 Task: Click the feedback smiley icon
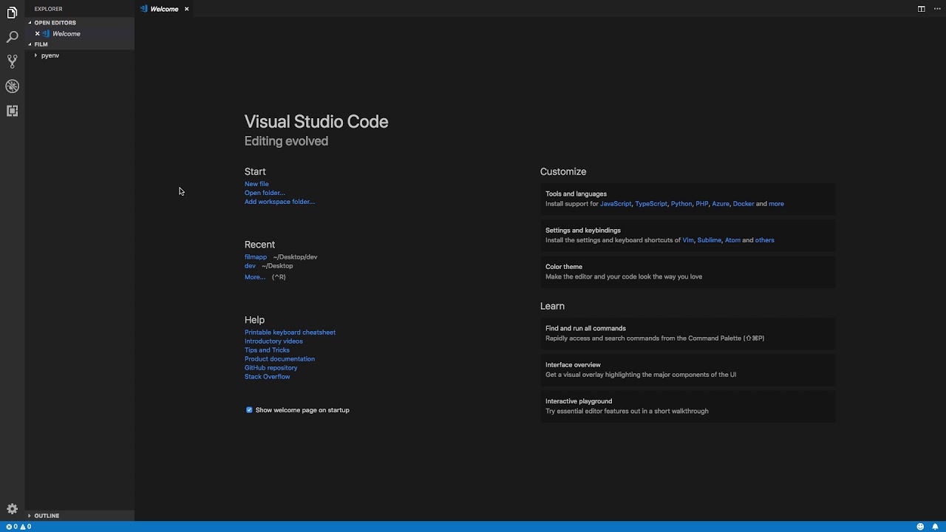920,527
